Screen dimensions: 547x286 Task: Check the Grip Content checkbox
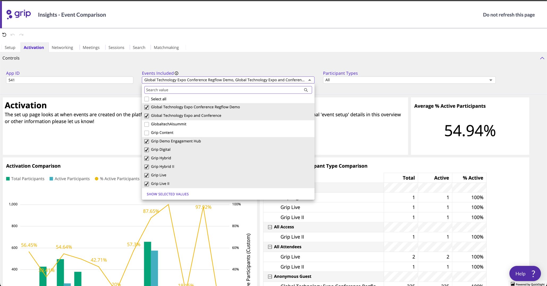(x=147, y=133)
